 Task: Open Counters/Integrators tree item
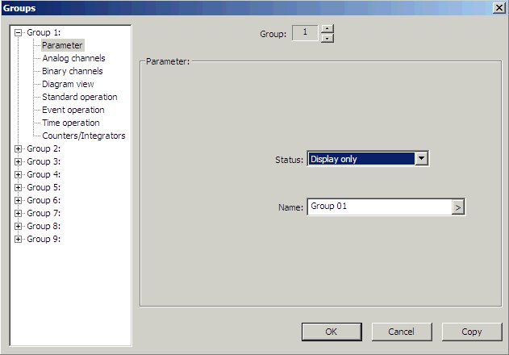[x=83, y=136]
